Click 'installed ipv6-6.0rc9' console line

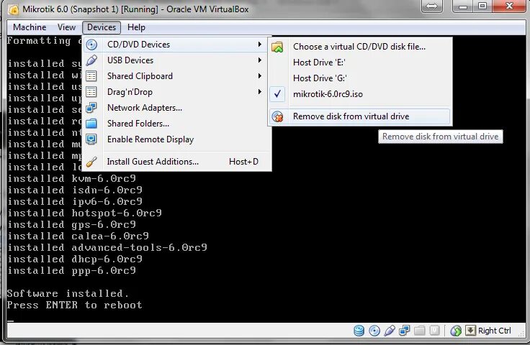[75, 202]
